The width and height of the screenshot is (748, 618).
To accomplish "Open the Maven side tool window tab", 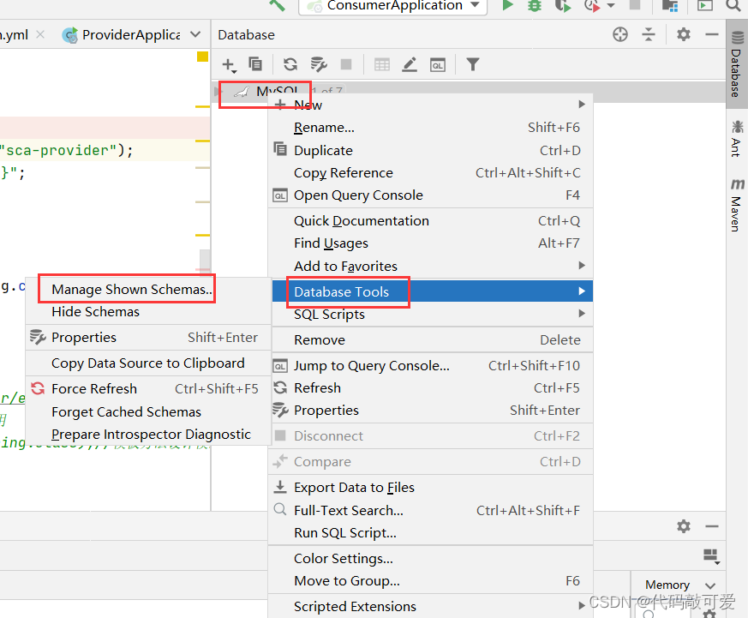I will pyautogui.click(x=737, y=205).
